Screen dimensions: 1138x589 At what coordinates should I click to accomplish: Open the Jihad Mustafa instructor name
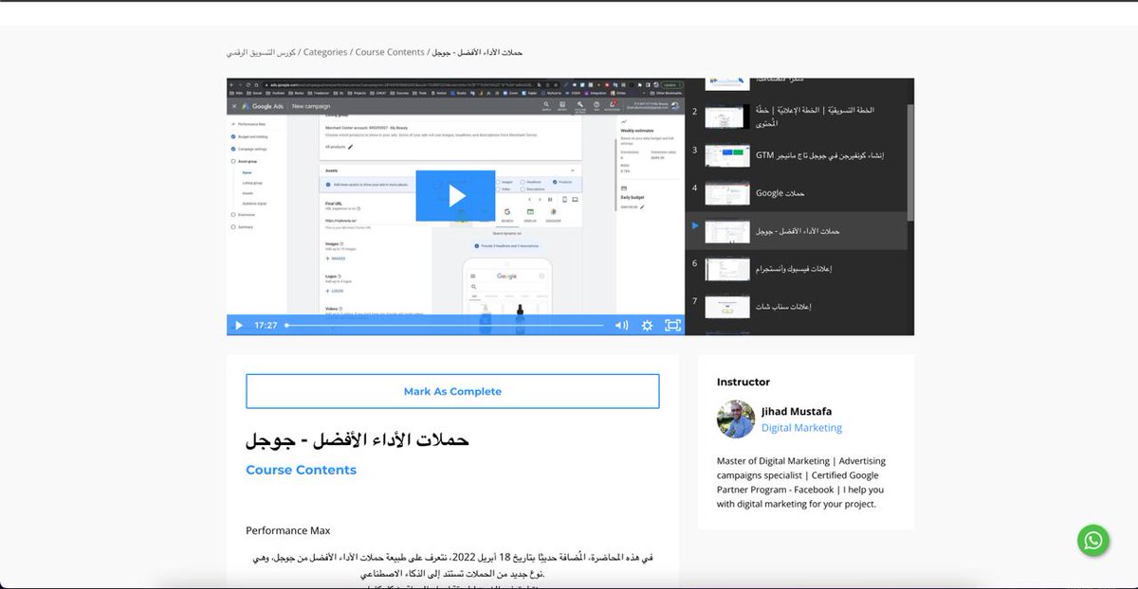(797, 411)
